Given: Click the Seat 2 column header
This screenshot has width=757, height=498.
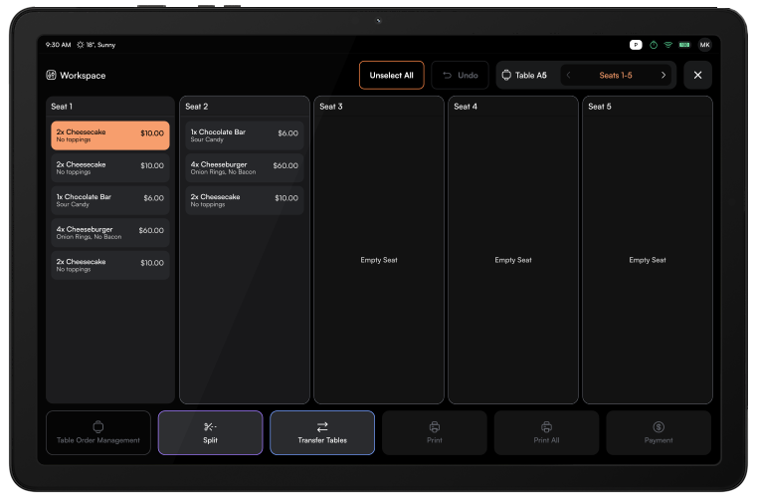Looking at the screenshot, I should pos(245,107).
